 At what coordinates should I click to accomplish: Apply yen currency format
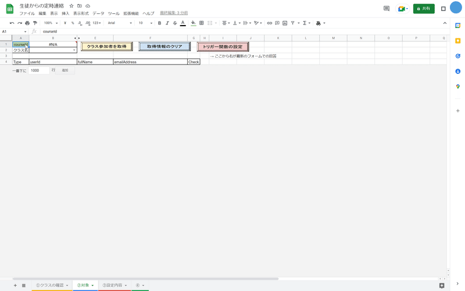65,23
